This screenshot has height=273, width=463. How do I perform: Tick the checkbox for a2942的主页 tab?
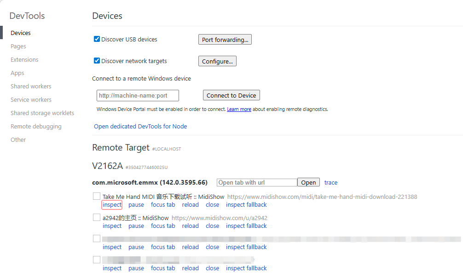coord(97,218)
